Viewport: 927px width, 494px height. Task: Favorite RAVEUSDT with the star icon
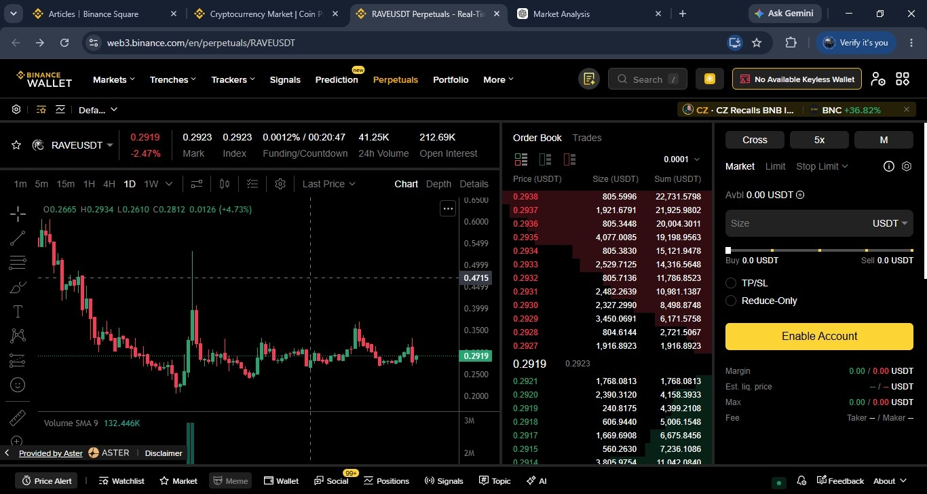tap(16, 145)
